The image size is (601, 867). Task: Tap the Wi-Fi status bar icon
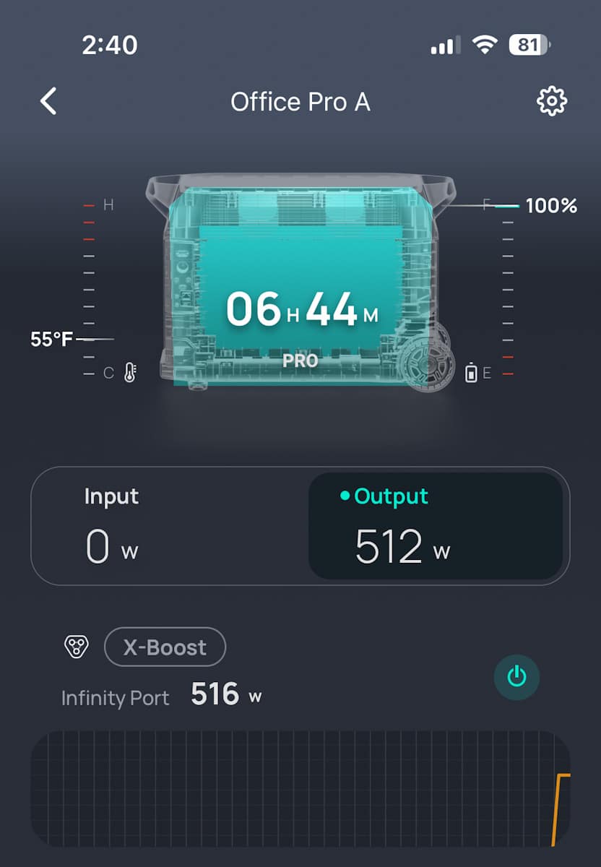click(484, 46)
